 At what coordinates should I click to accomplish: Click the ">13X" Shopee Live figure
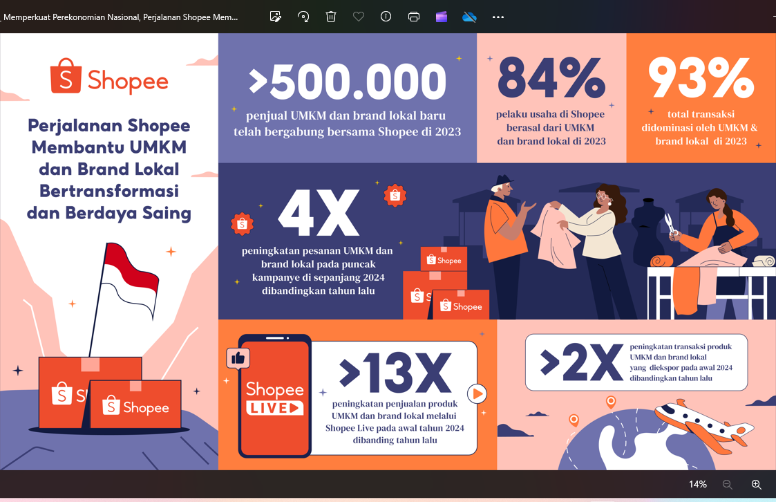(x=395, y=372)
